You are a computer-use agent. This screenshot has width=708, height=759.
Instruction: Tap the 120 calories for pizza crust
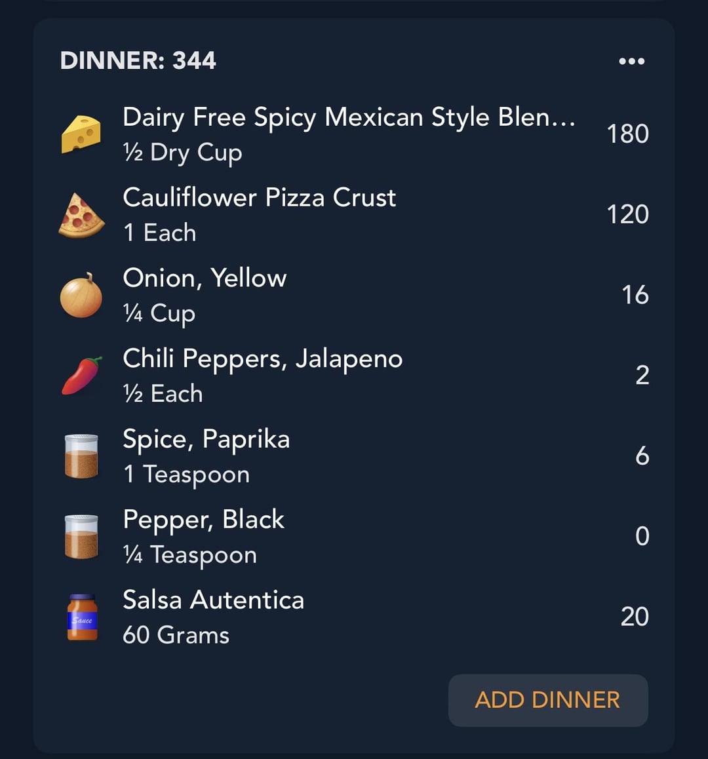click(627, 214)
